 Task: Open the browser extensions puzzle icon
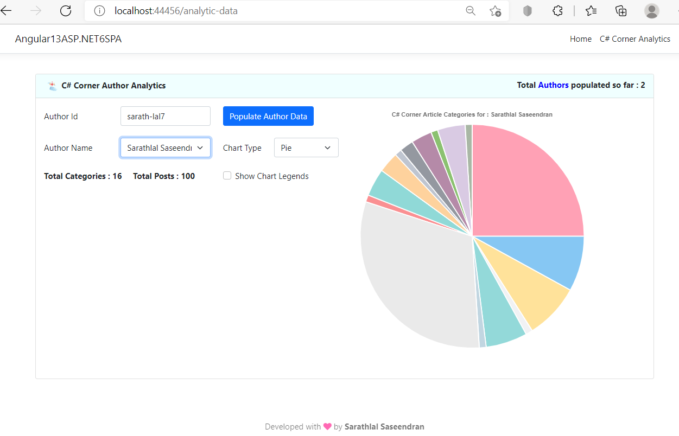point(557,11)
